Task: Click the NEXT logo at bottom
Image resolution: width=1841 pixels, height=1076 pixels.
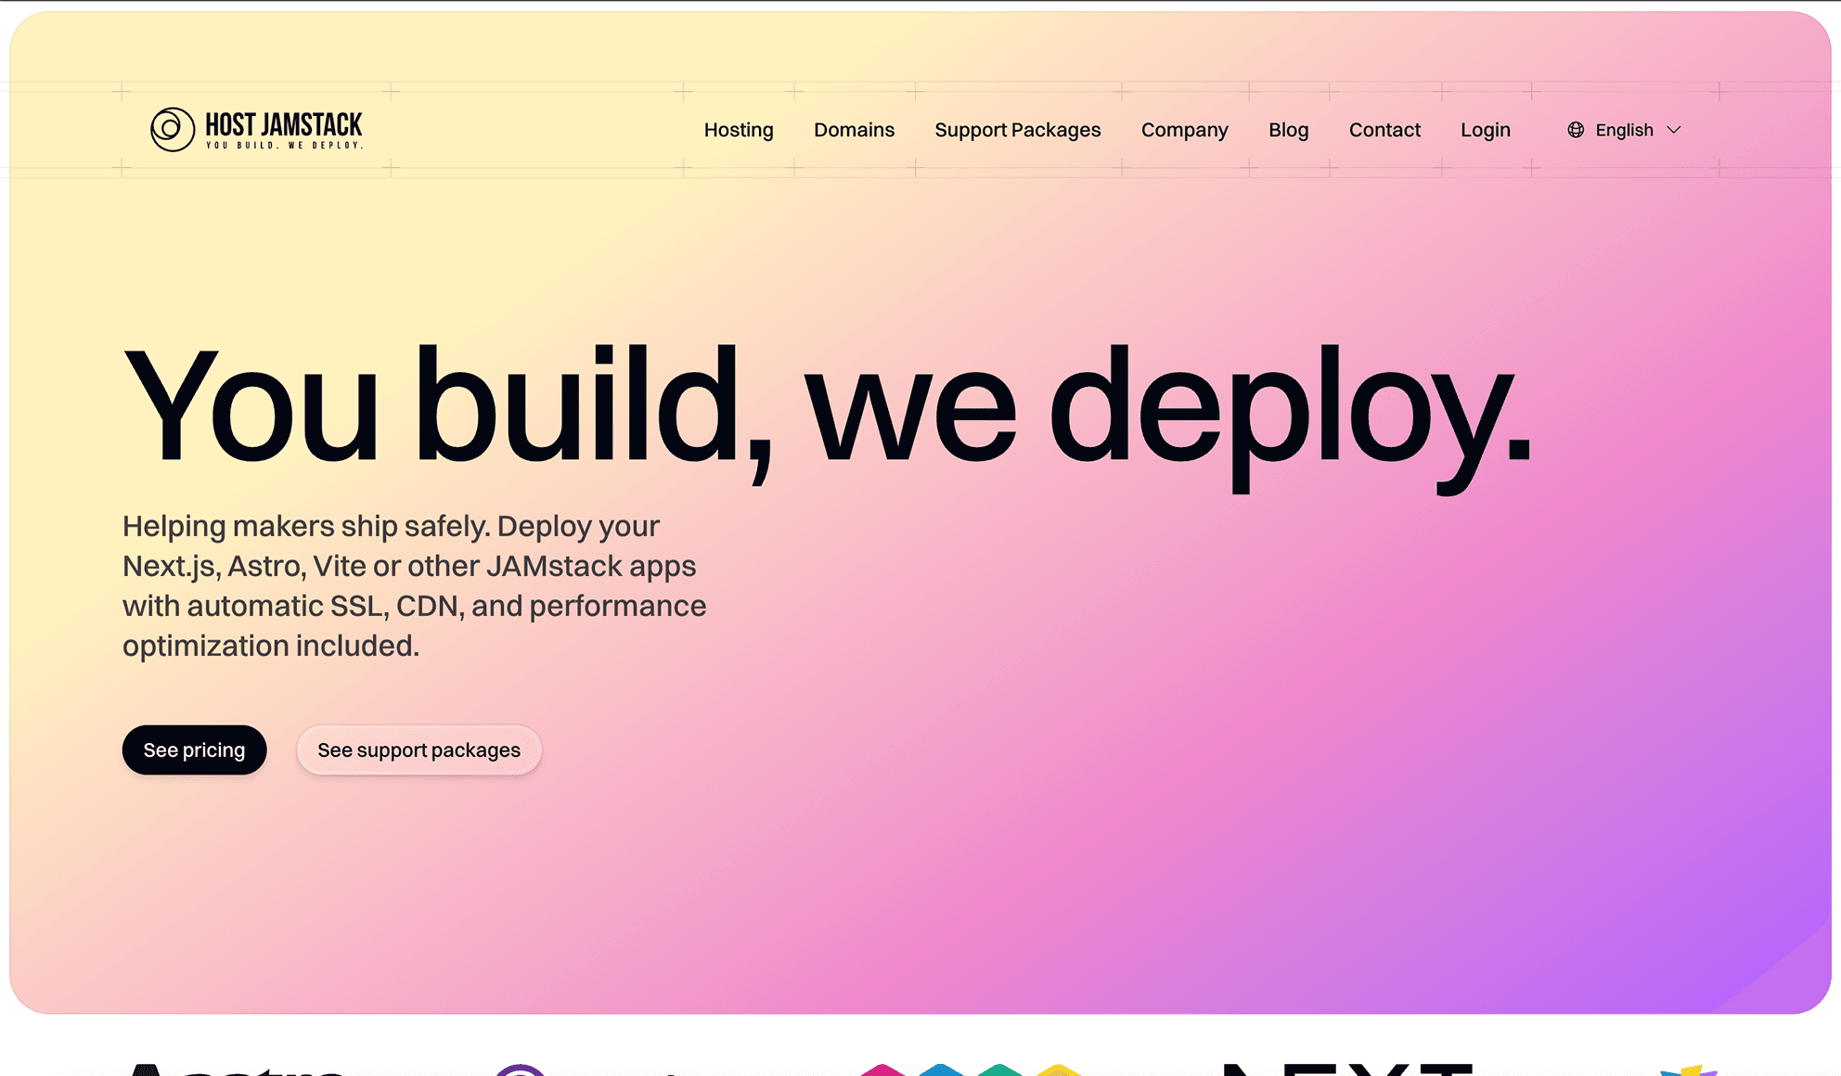Action: (x=1347, y=1069)
